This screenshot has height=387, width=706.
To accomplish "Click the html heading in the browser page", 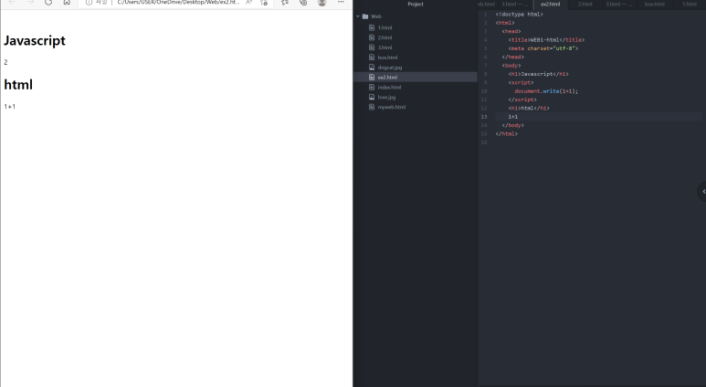I will coord(18,85).
